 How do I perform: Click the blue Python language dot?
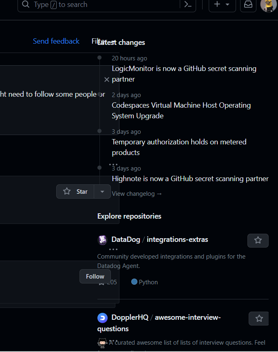click(134, 282)
